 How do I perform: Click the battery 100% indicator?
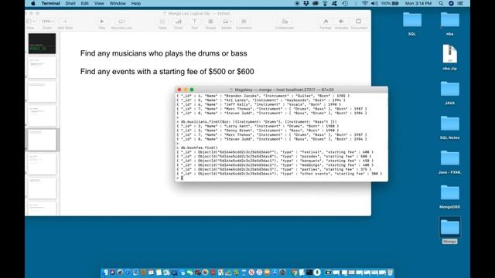click(x=390, y=3)
